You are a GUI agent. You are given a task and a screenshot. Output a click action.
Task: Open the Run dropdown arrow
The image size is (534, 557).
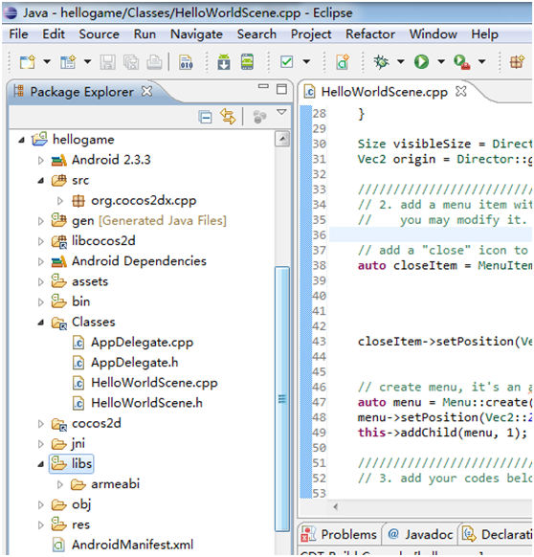click(x=441, y=62)
